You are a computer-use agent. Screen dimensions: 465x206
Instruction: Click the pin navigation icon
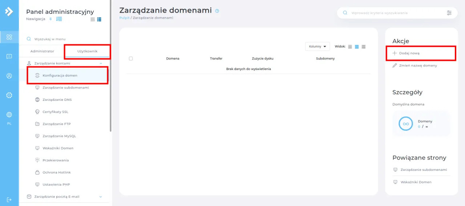[51, 19]
